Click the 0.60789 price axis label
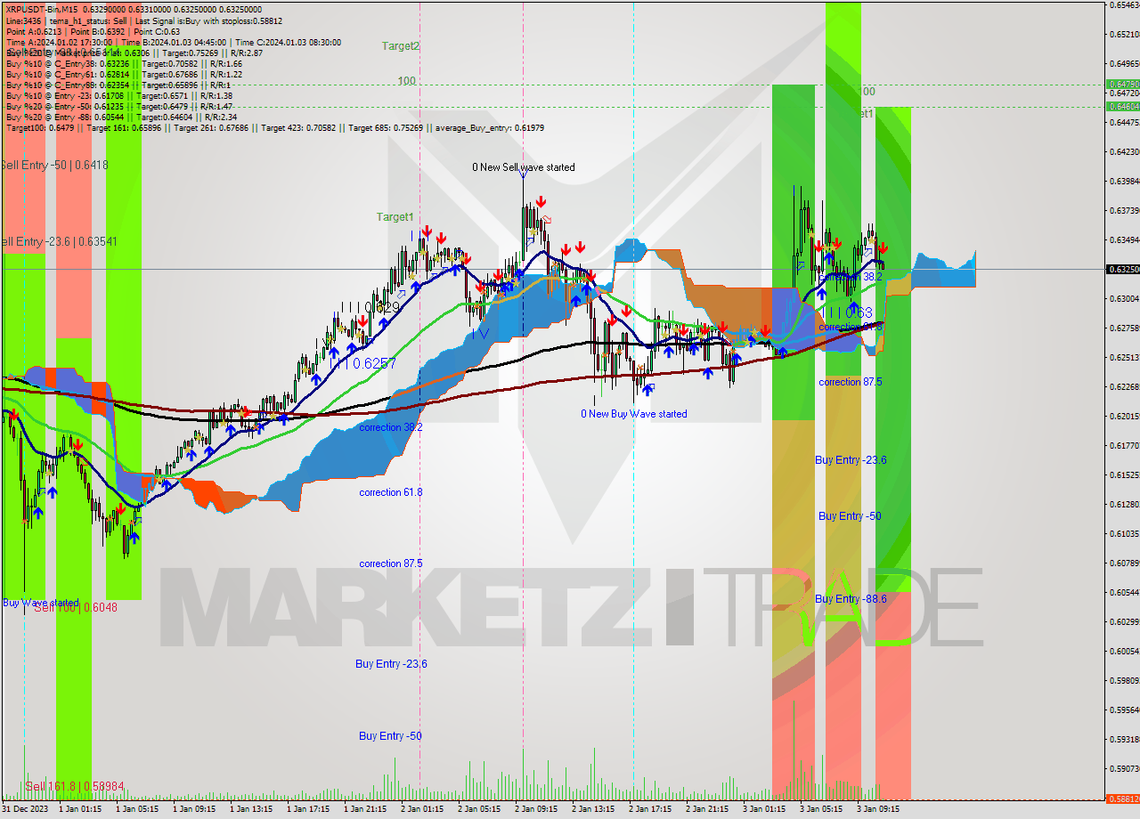This screenshot has width=1140, height=819. tap(1123, 564)
